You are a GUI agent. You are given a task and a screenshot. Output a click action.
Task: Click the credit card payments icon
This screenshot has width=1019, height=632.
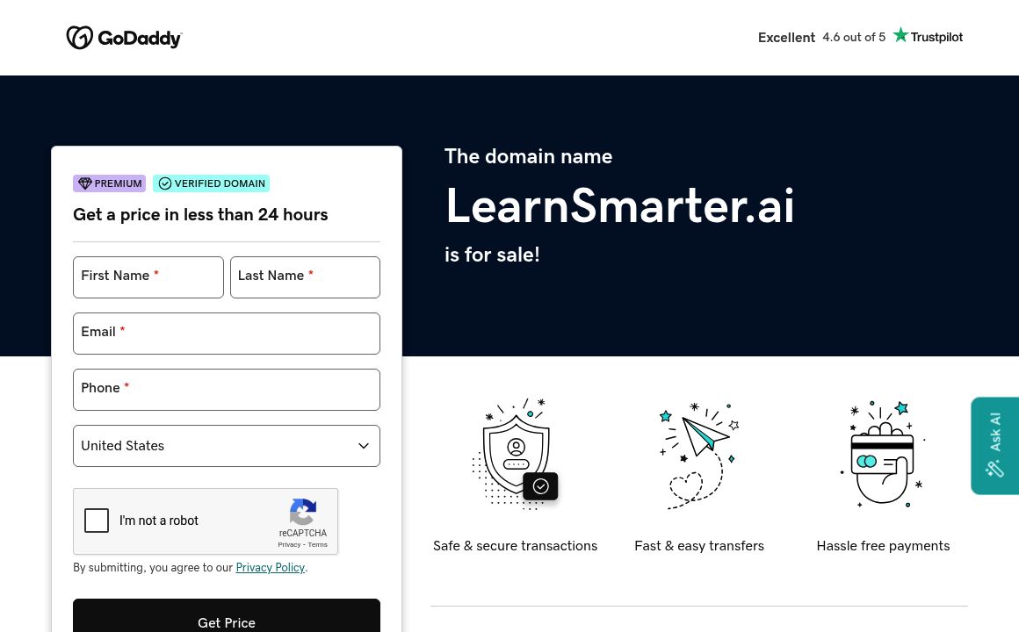(882, 454)
